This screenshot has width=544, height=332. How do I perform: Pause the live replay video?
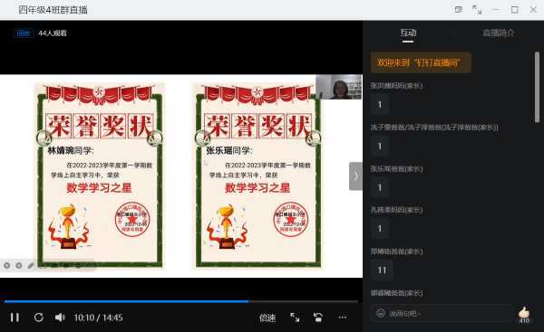click(15, 318)
